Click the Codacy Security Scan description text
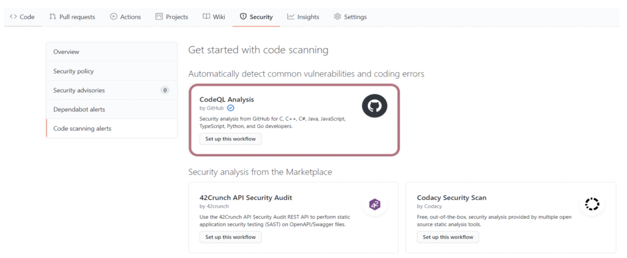Image resolution: width=627 pixels, height=258 pixels. 494,221
